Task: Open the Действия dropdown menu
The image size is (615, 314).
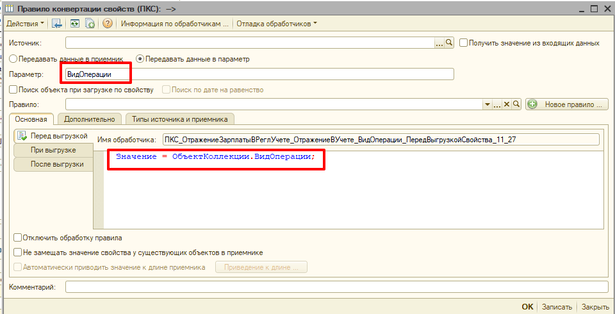Action: 26,24
